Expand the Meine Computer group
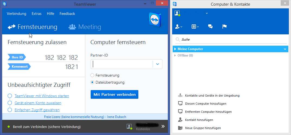The height and width of the screenshot is (135, 291). pyautogui.click(x=175, y=49)
